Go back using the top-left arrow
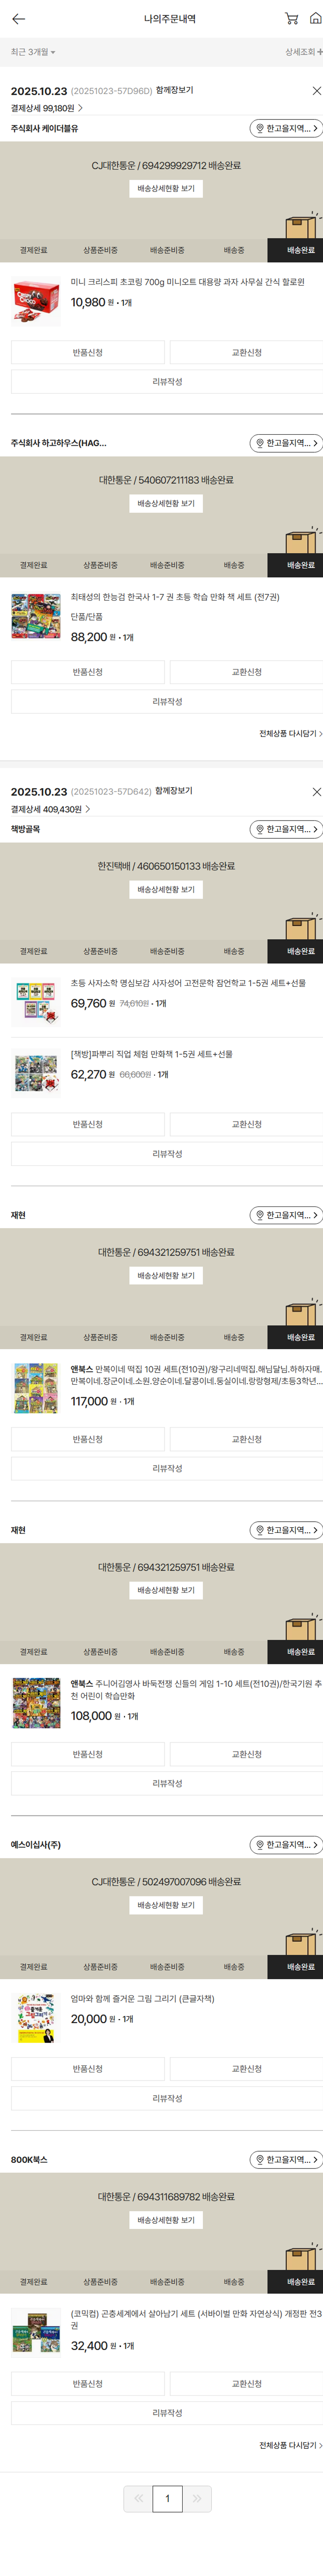323x2576 pixels. point(18,19)
